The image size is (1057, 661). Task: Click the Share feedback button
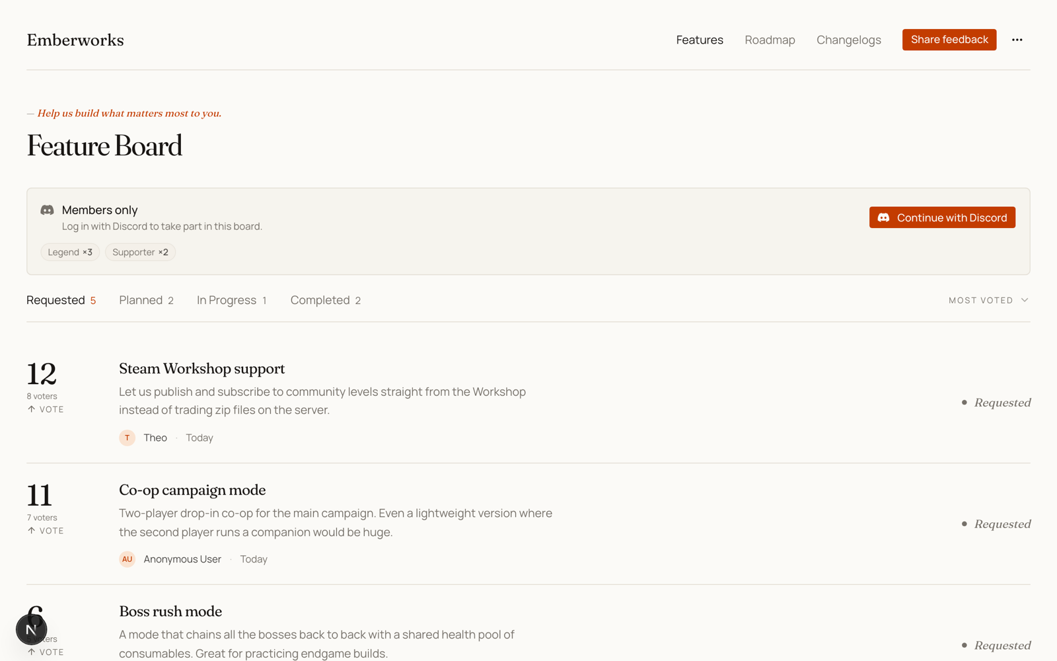[x=949, y=40]
